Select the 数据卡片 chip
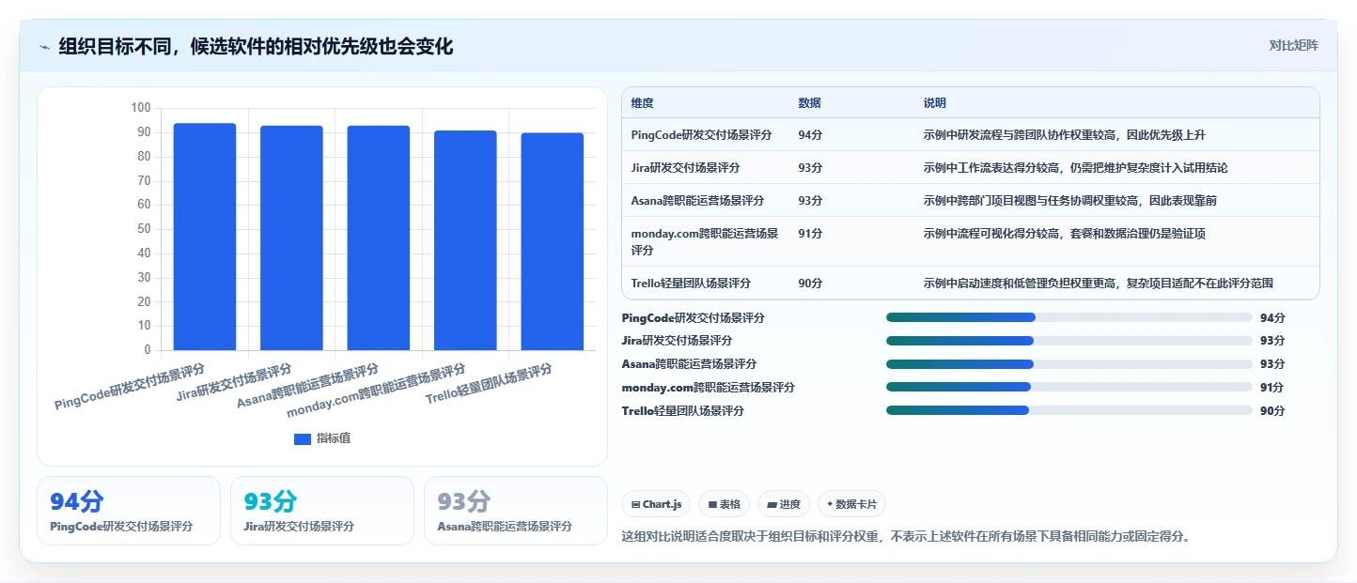1357x583 pixels. point(851,504)
